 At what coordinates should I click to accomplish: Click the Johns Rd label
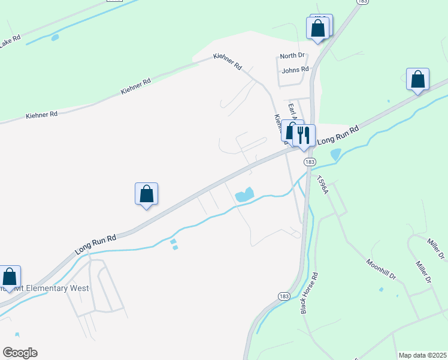[295, 70]
